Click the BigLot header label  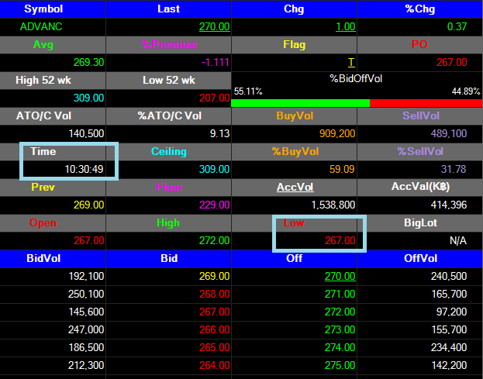tap(420, 223)
